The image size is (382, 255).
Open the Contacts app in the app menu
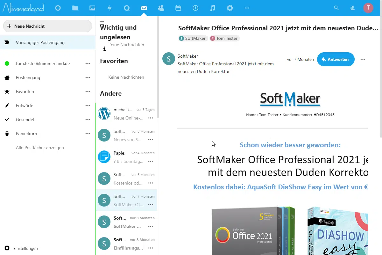[161, 8]
